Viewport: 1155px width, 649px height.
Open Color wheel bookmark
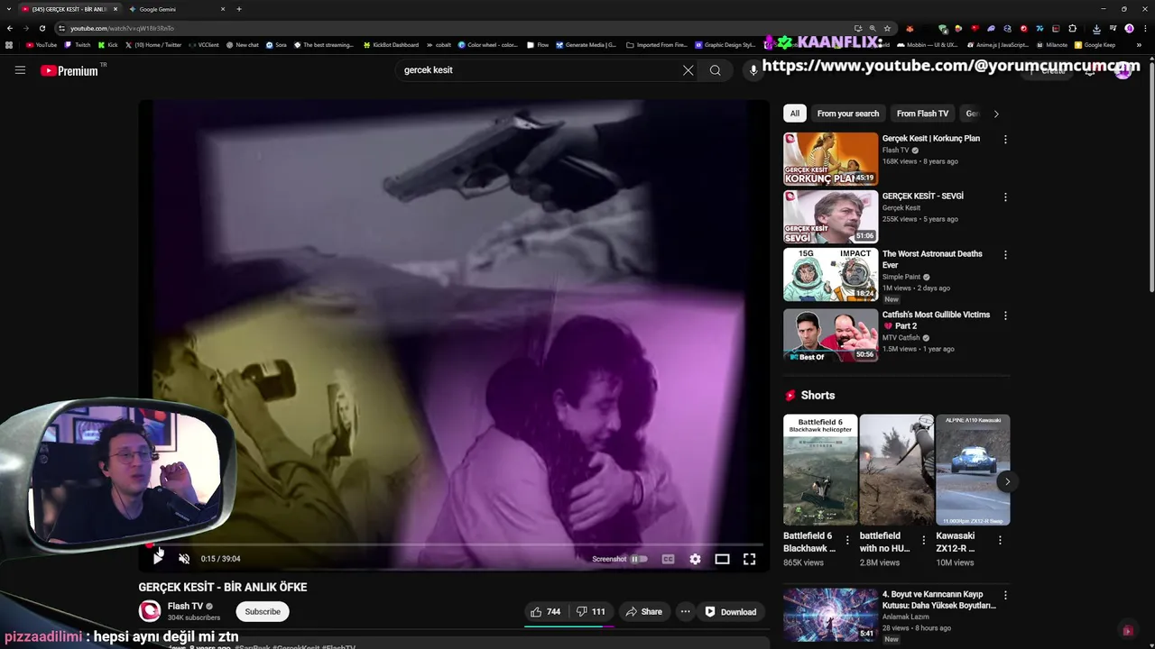(x=487, y=44)
